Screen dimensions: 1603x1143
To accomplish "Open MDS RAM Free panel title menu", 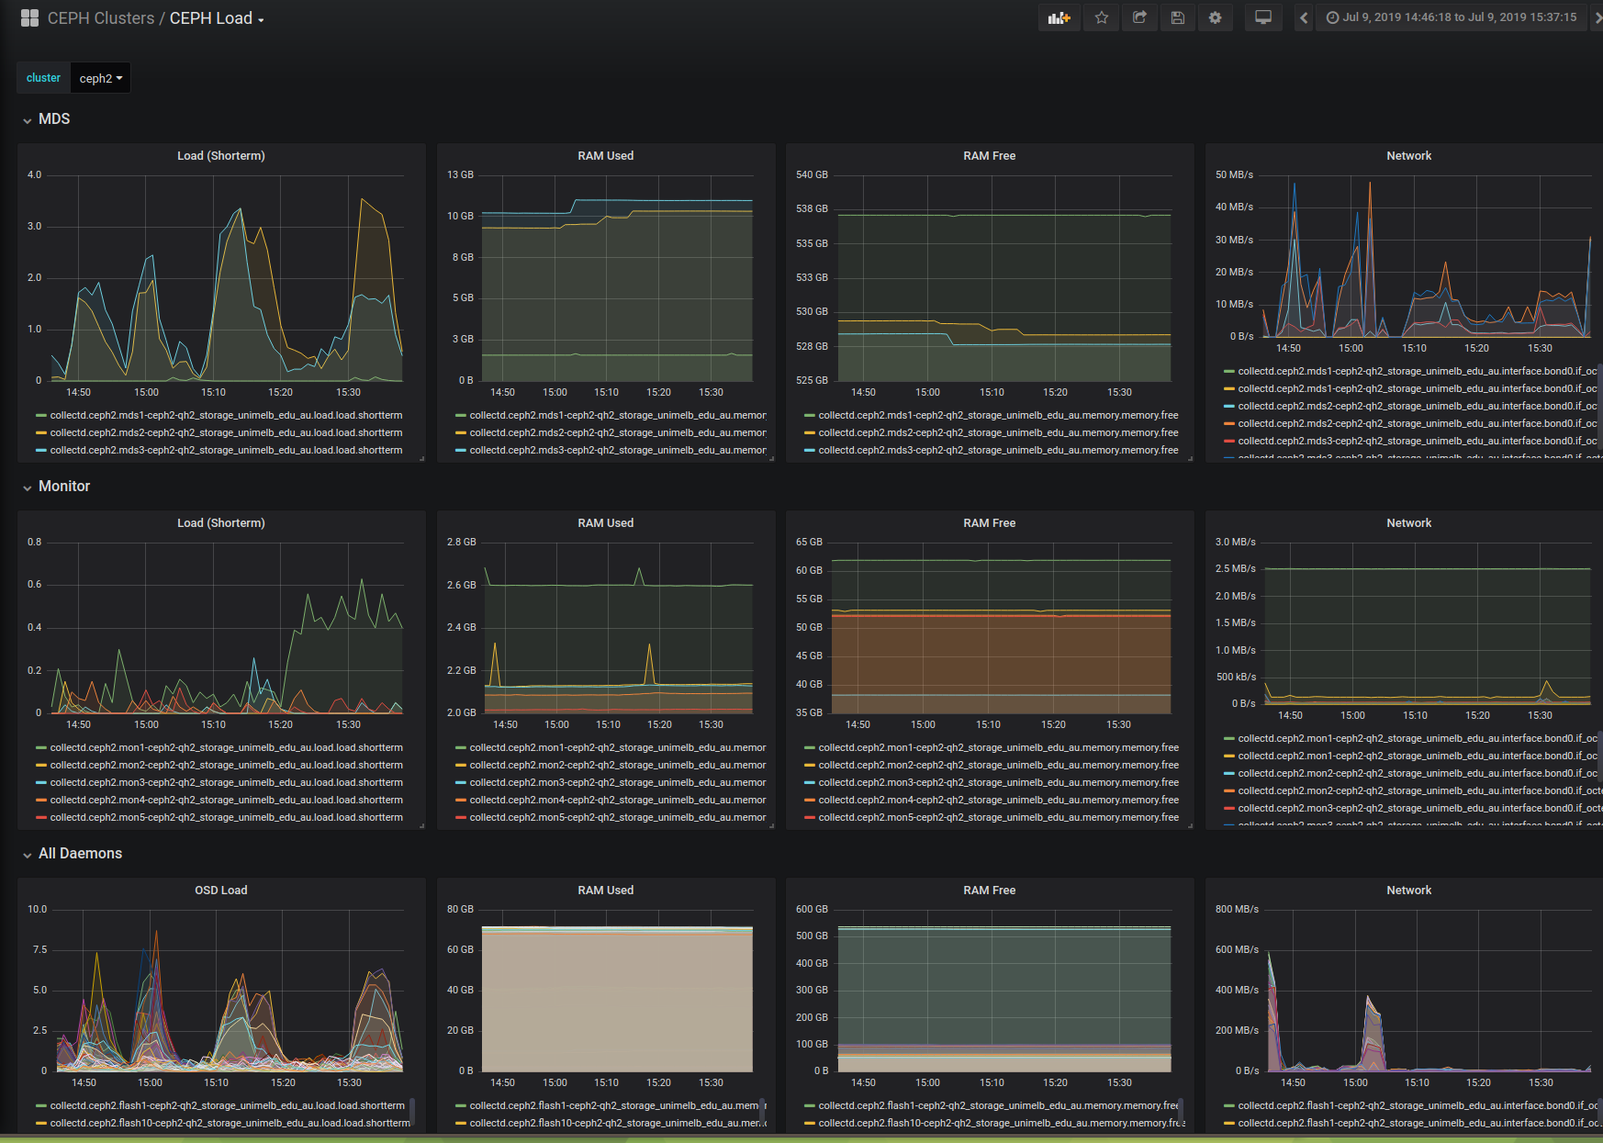I will pos(990,156).
